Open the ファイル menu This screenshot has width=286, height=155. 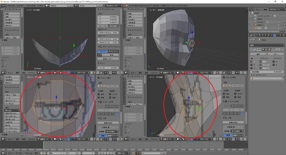(11, 6)
